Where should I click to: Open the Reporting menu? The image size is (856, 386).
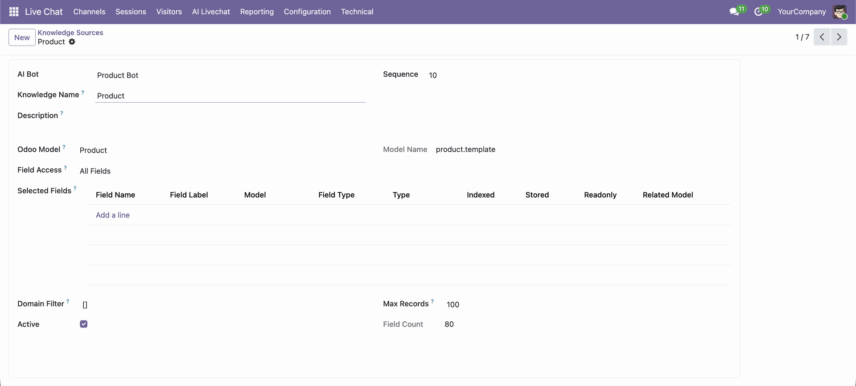[257, 12]
